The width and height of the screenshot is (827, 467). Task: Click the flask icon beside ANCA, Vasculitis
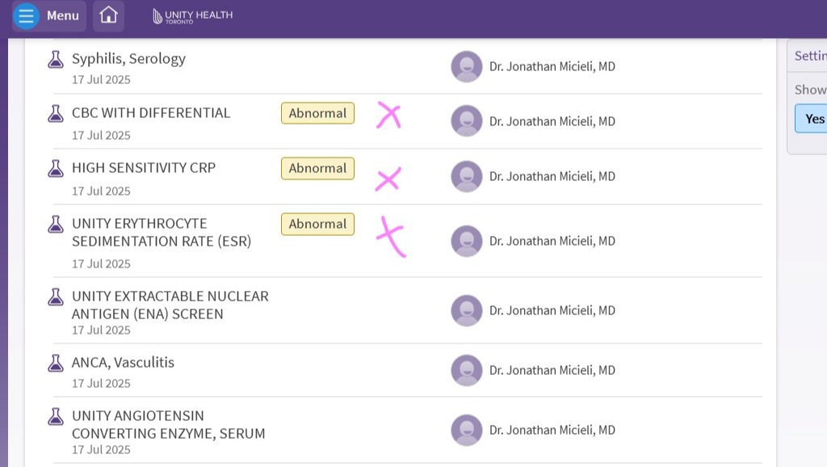coord(56,363)
